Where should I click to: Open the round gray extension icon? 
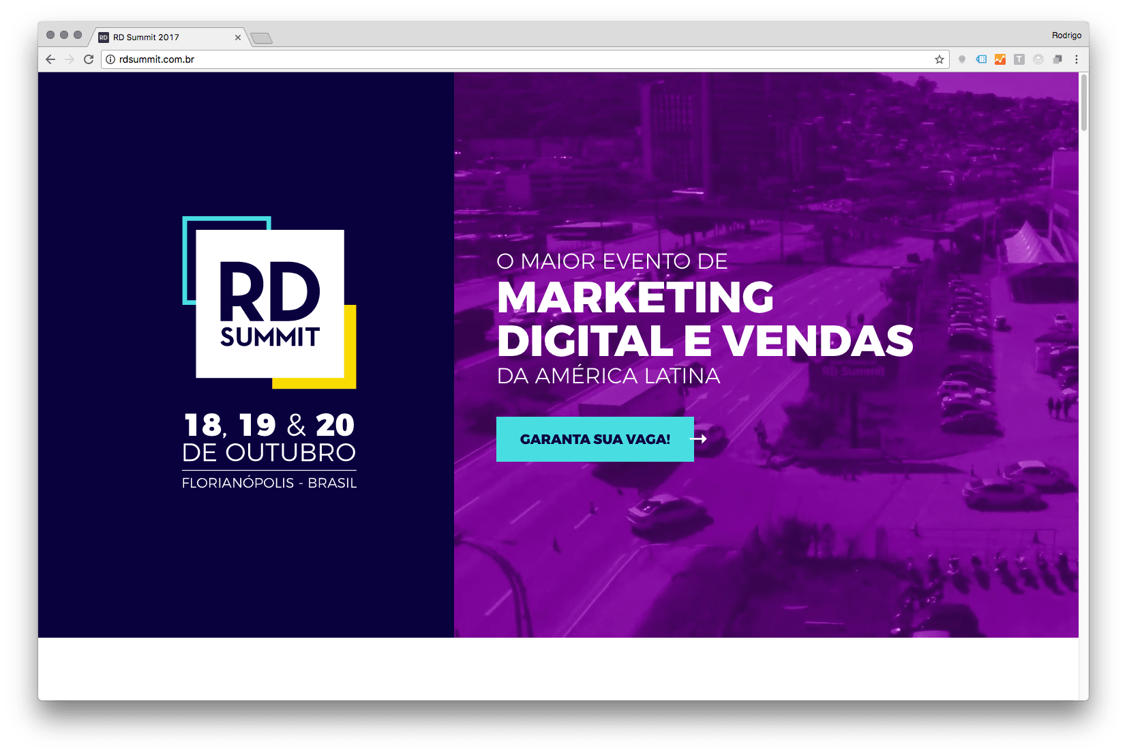(x=1038, y=59)
